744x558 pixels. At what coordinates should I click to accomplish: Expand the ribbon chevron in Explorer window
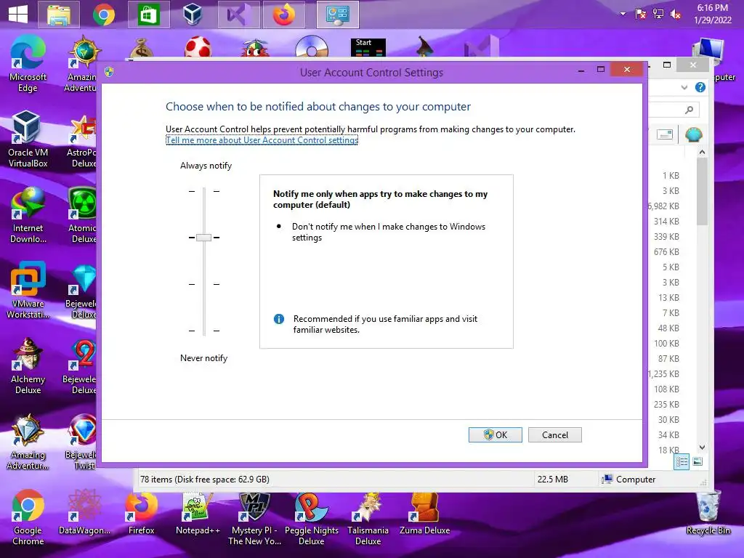click(684, 87)
